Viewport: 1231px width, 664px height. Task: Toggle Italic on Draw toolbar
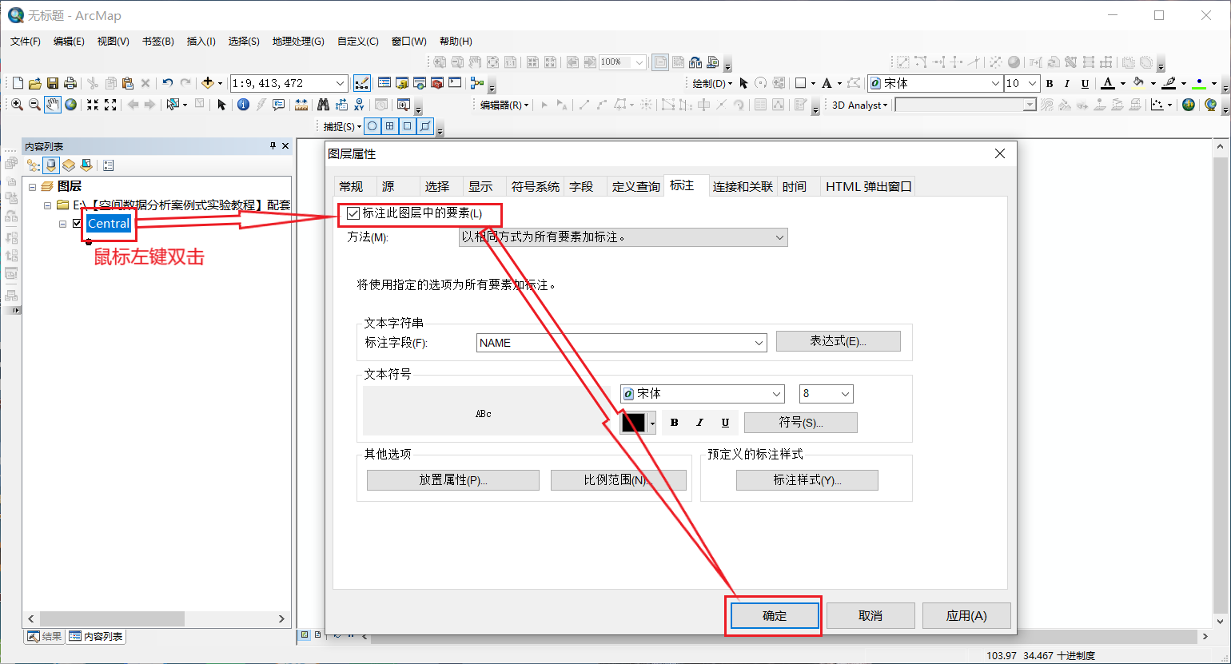pyautogui.click(x=1067, y=83)
